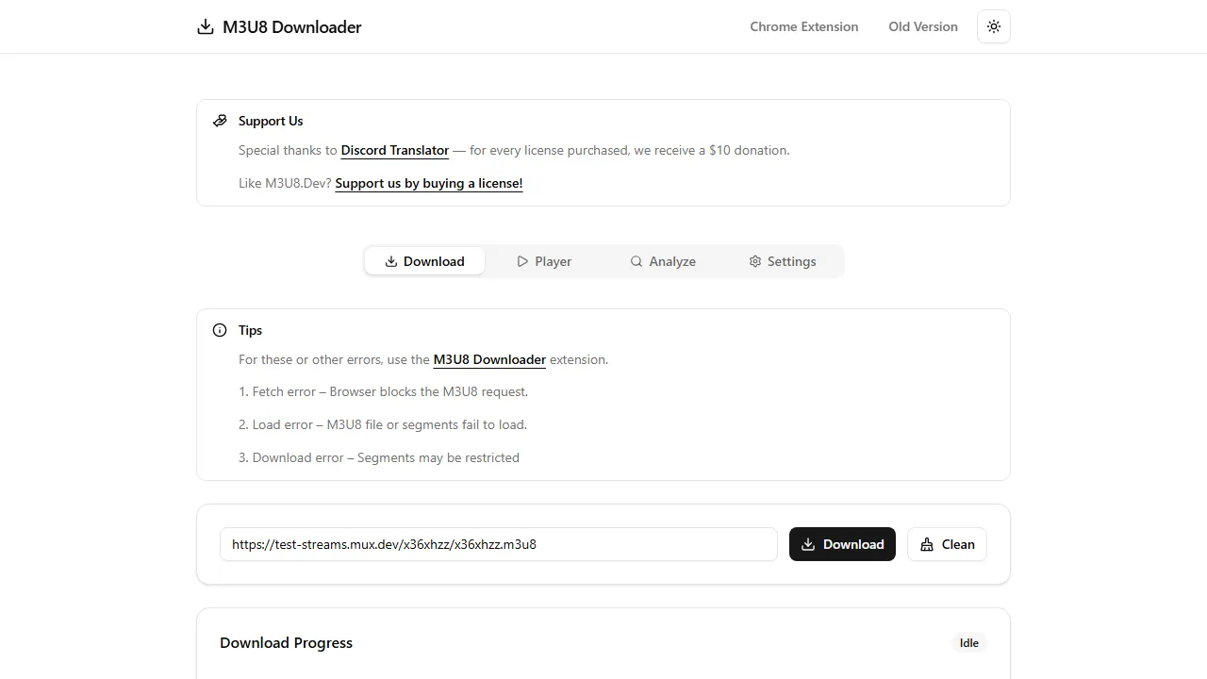Click the download arrow icon on the Download button
This screenshot has width=1207, height=679.
pyautogui.click(x=808, y=544)
